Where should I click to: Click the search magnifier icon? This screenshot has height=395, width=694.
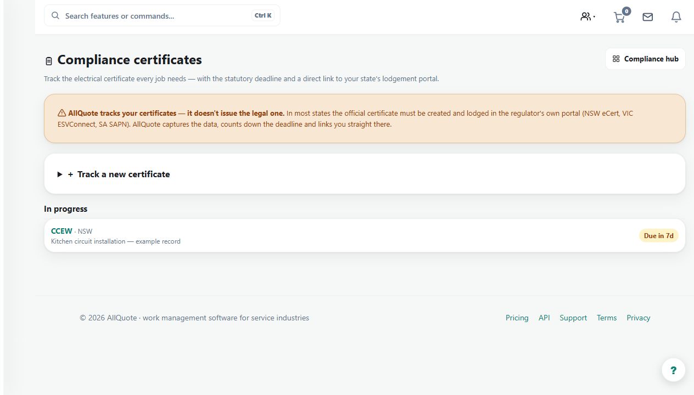tap(55, 16)
